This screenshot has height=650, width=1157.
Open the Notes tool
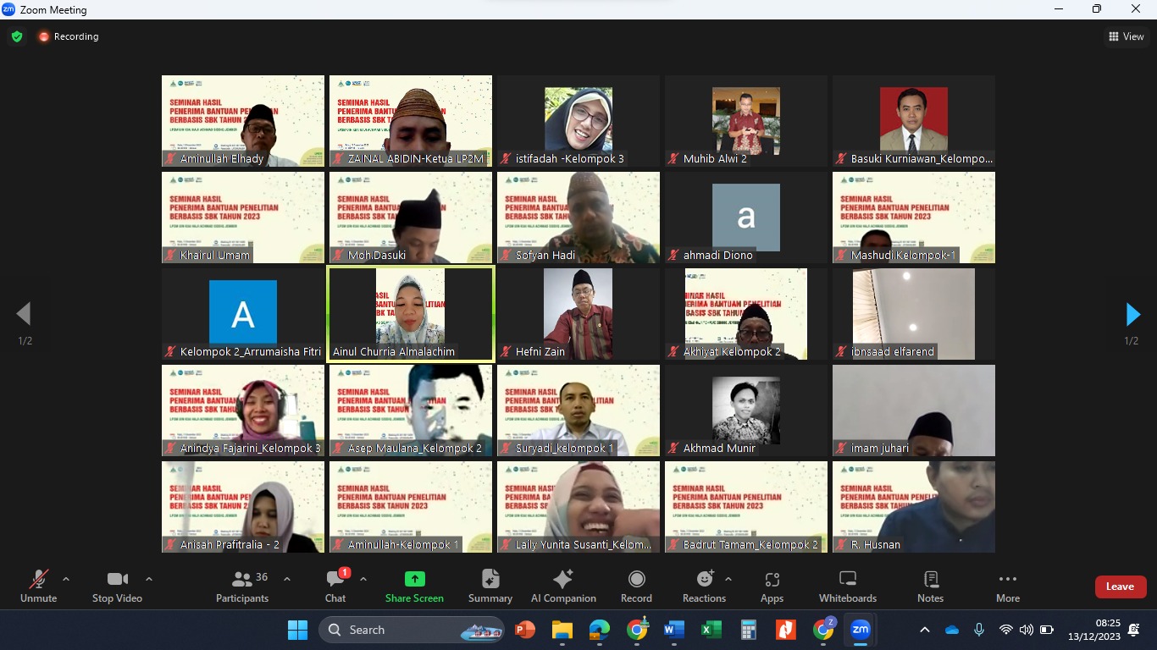pos(930,586)
